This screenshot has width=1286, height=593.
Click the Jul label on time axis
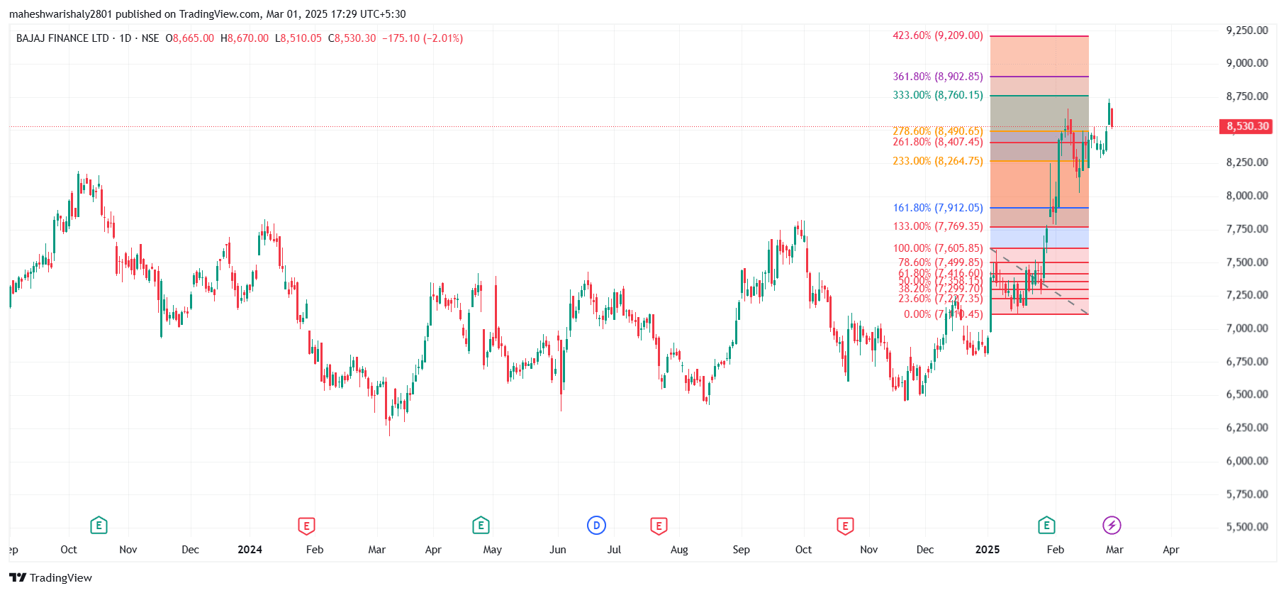coord(614,550)
